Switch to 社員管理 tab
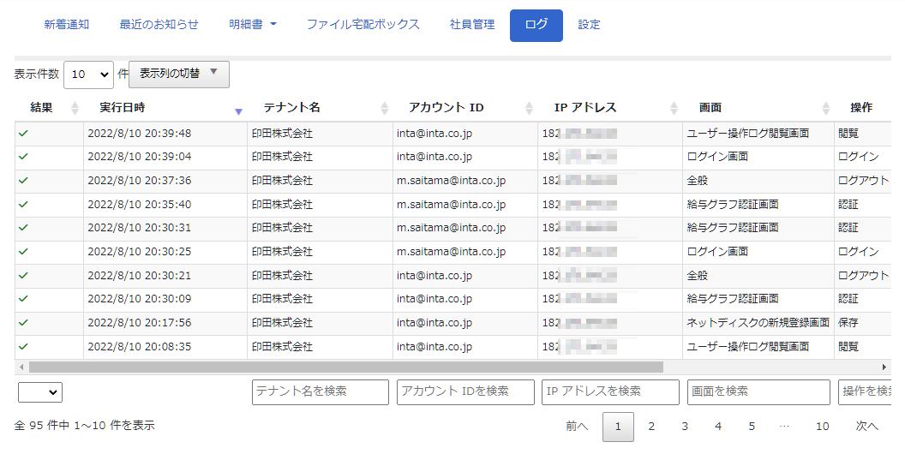The width and height of the screenshot is (905, 460). click(x=472, y=25)
